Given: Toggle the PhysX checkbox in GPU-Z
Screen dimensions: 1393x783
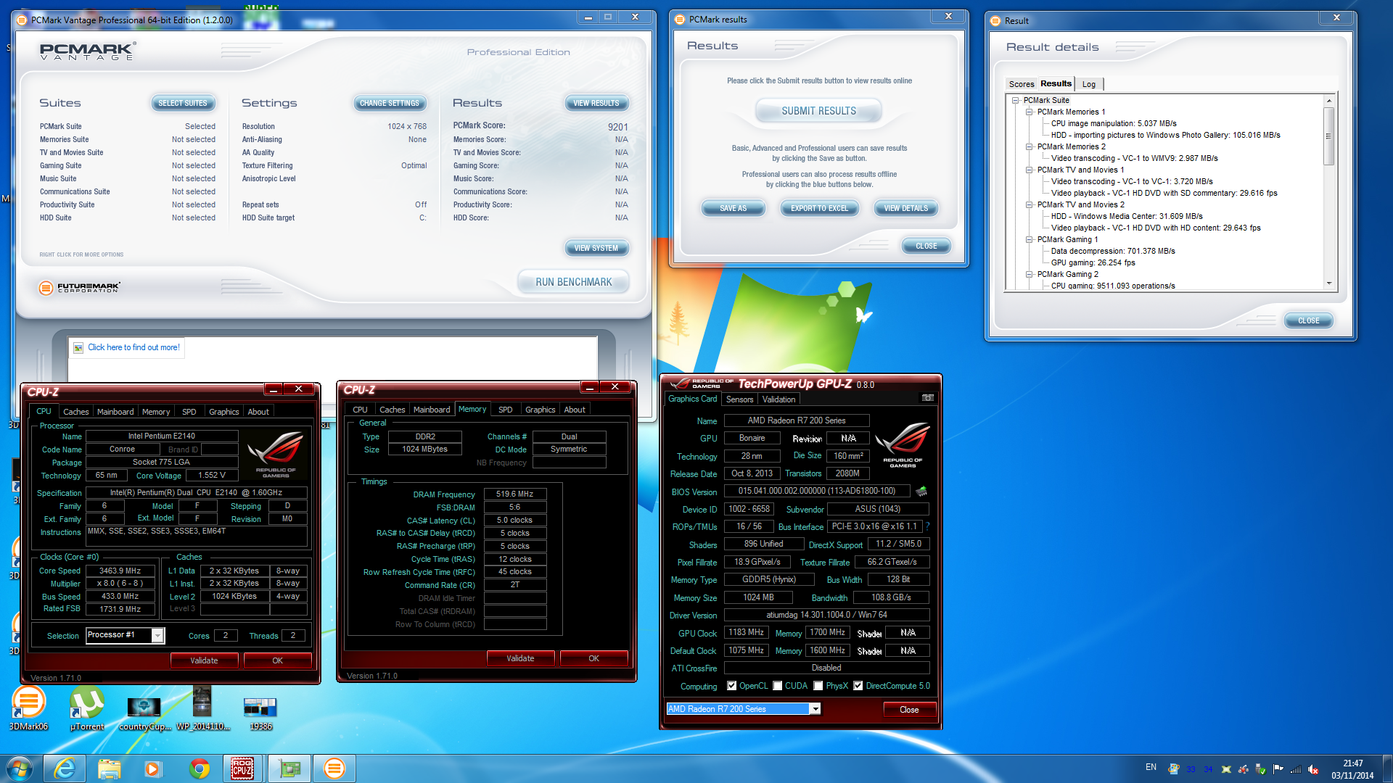Looking at the screenshot, I should [x=818, y=686].
